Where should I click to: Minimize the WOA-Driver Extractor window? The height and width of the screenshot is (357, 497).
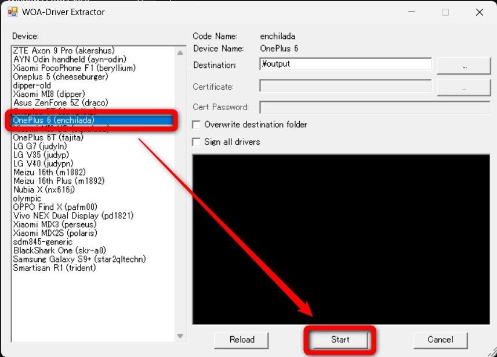click(x=412, y=12)
